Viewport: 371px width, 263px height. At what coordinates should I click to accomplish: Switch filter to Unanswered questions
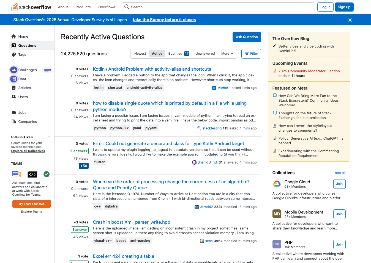click(205, 53)
